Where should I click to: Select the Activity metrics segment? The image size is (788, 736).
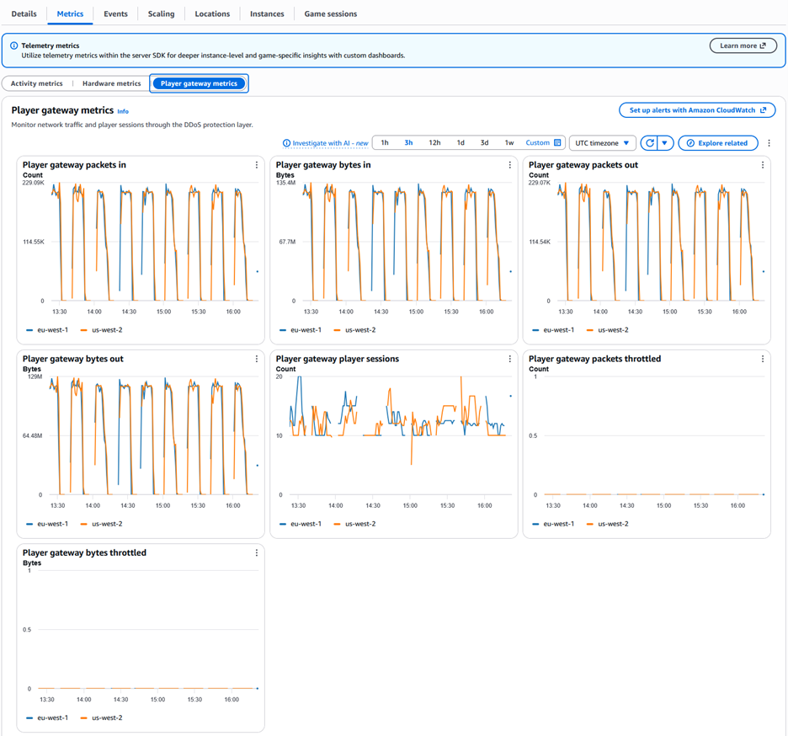(37, 83)
